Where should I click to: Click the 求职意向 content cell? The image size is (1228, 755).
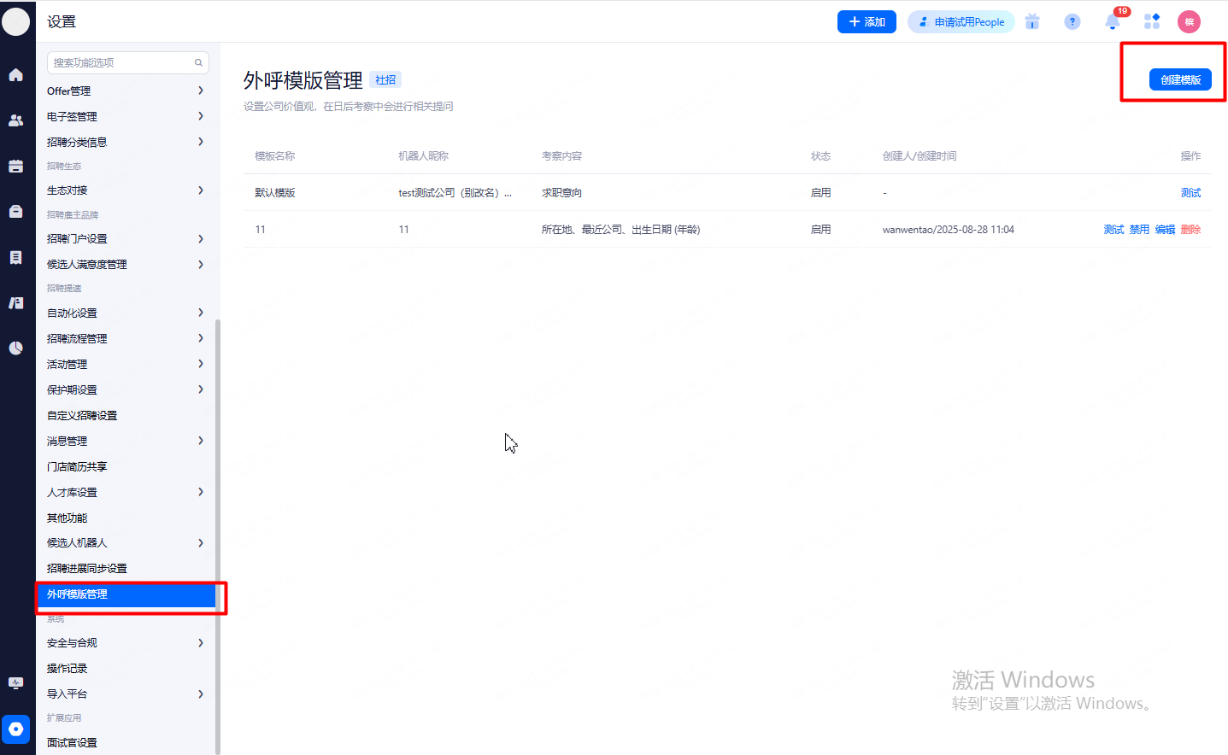coord(561,193)
